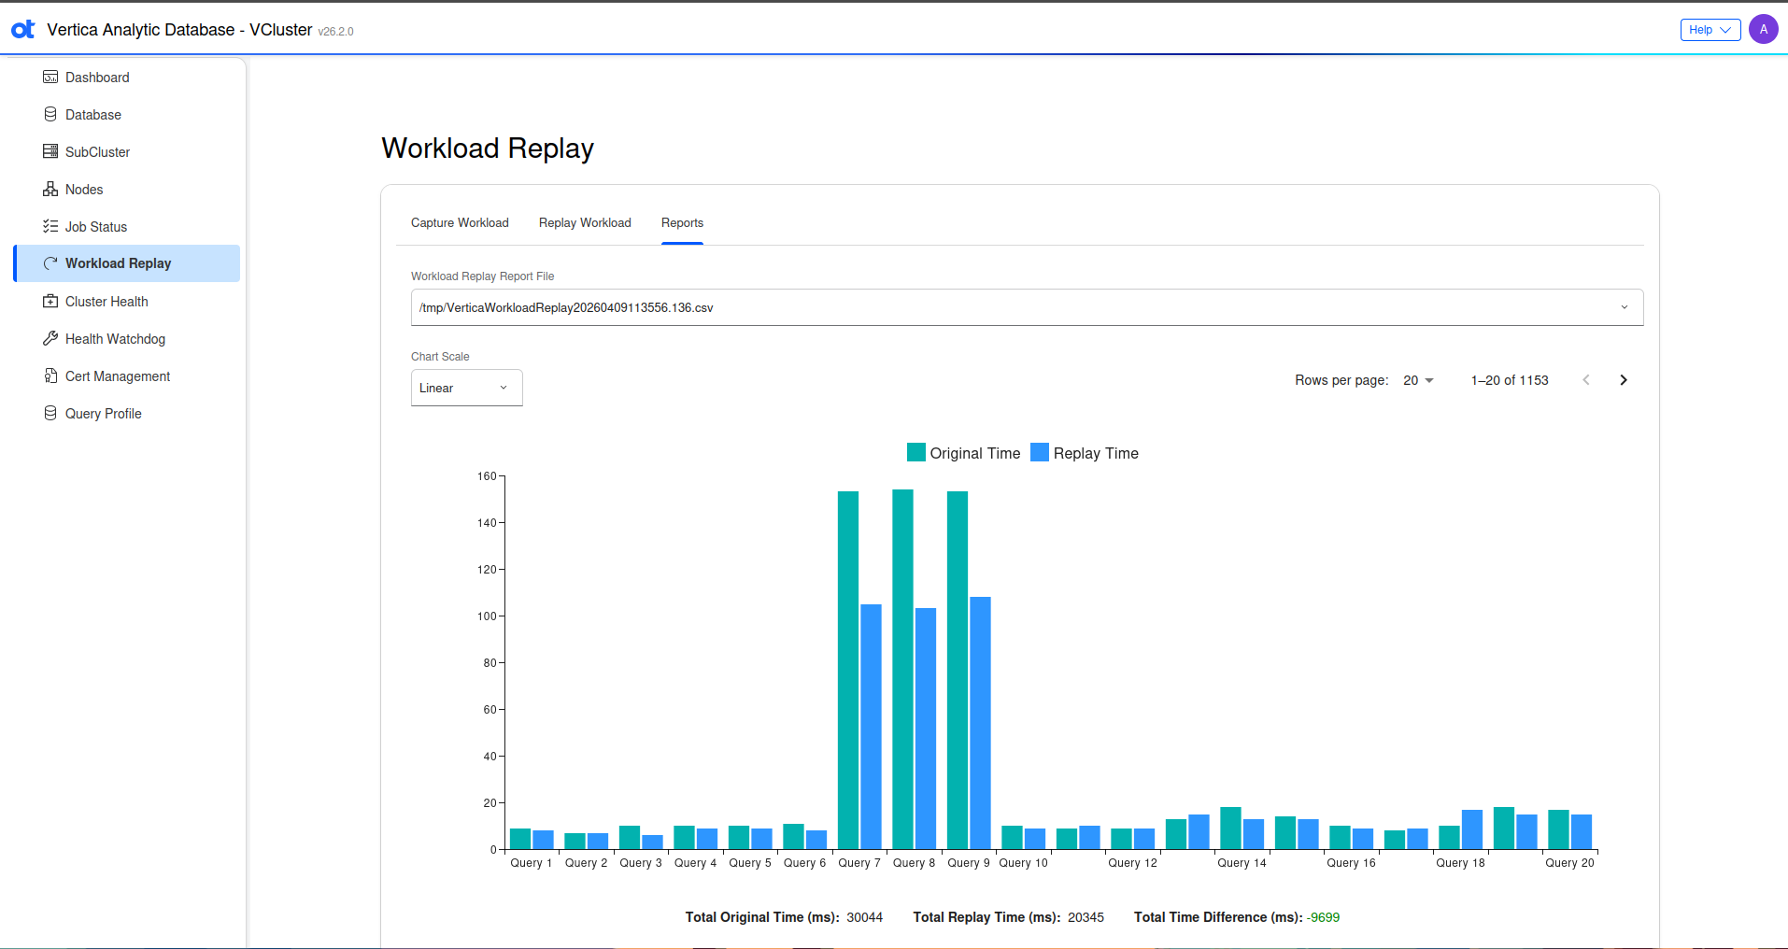Open the Dashboard page
This screenshot has height=949, width=1788.
pyautogui.click(x=127, y=78)
